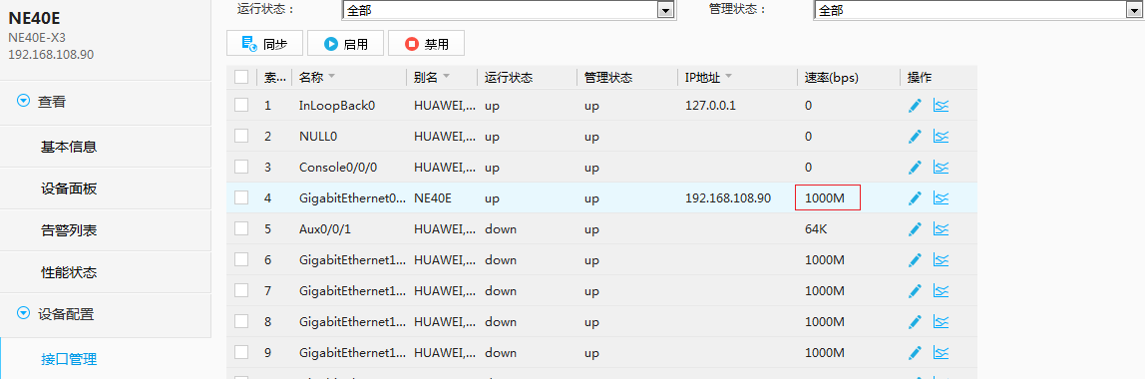Select the checkbox in row 6
This screenshot has width=1145, height=379.
pos(241,260)
